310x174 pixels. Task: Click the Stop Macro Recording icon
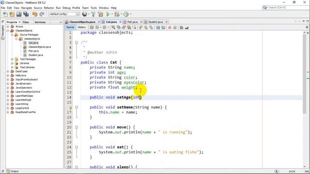(x=175, y=28)
